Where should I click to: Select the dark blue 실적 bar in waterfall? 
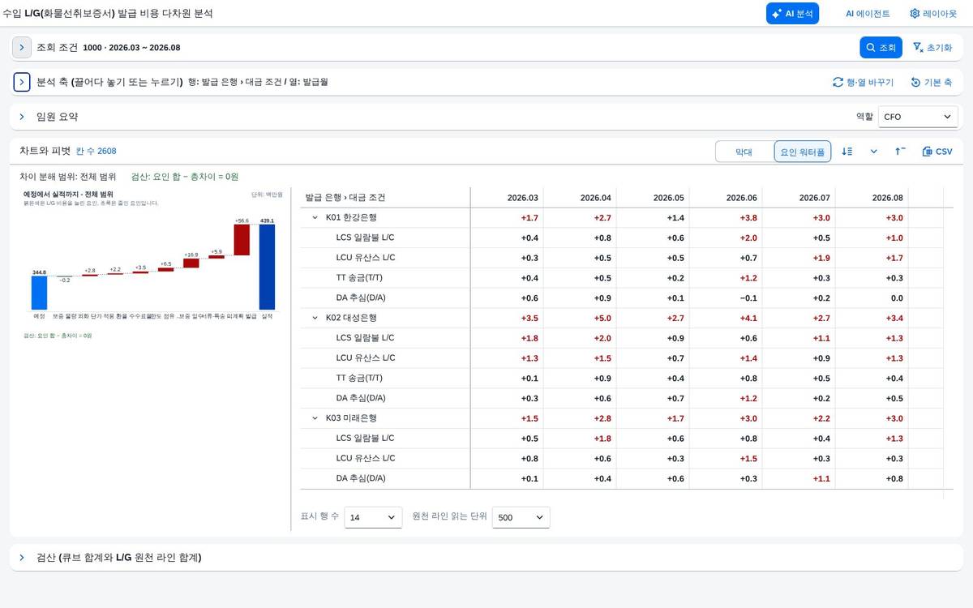(x=267, y=268)
